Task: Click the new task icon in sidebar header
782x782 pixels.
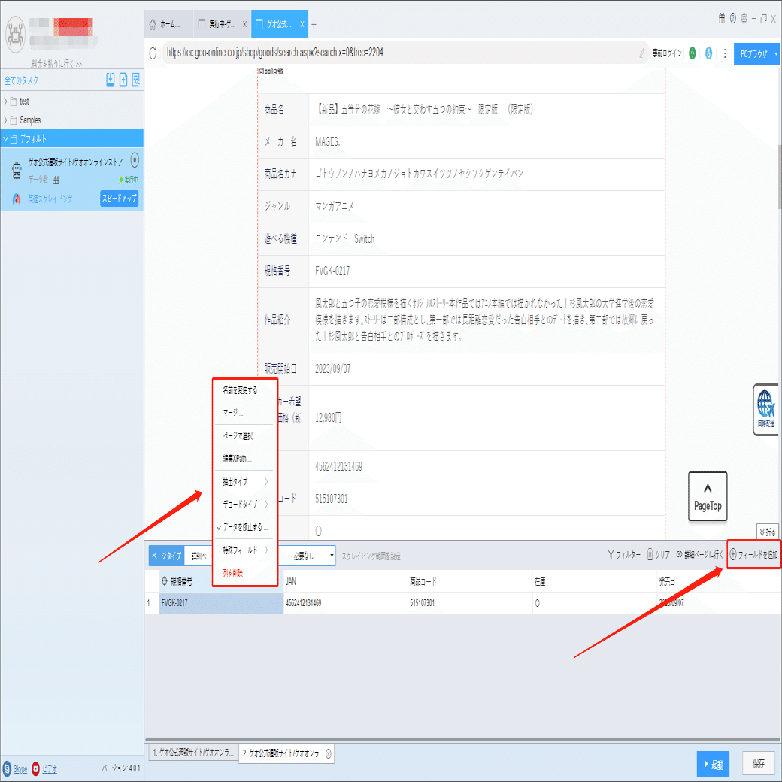Action: pyautogui.click(x=123, y=80)
